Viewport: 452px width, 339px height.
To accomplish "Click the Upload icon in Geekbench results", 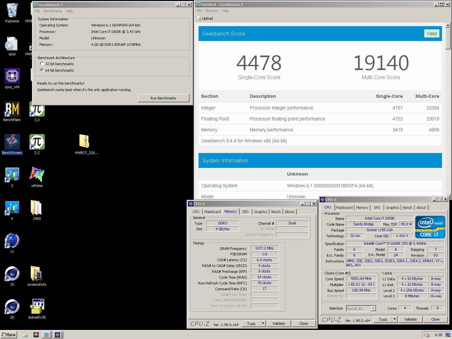I will [199, 18].
